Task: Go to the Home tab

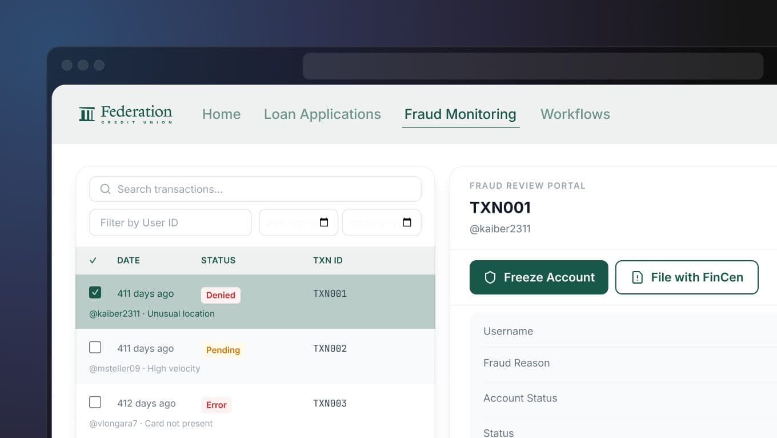Action: [x=221, y=114]
